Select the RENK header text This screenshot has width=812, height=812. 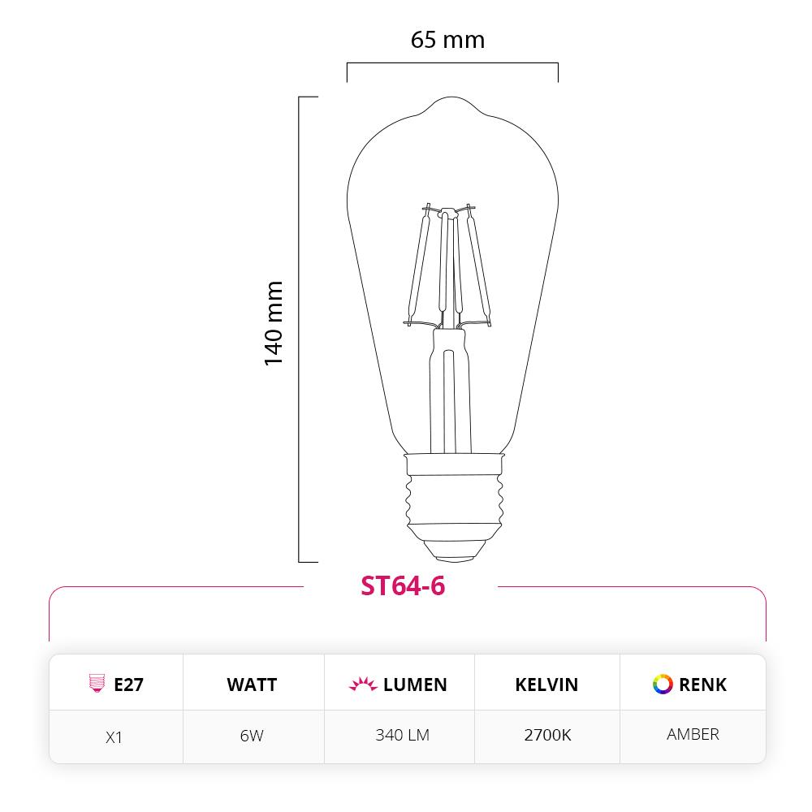coord(702,685)
